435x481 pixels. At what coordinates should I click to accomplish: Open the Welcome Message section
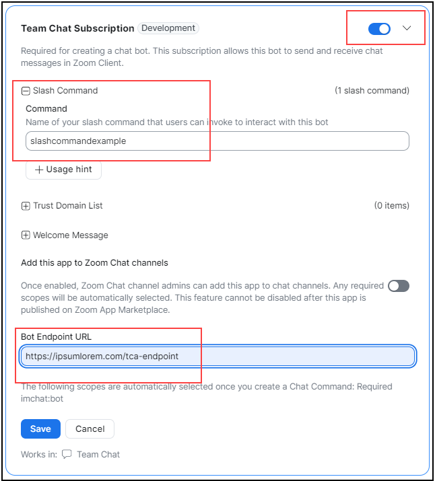pos(71,235)
